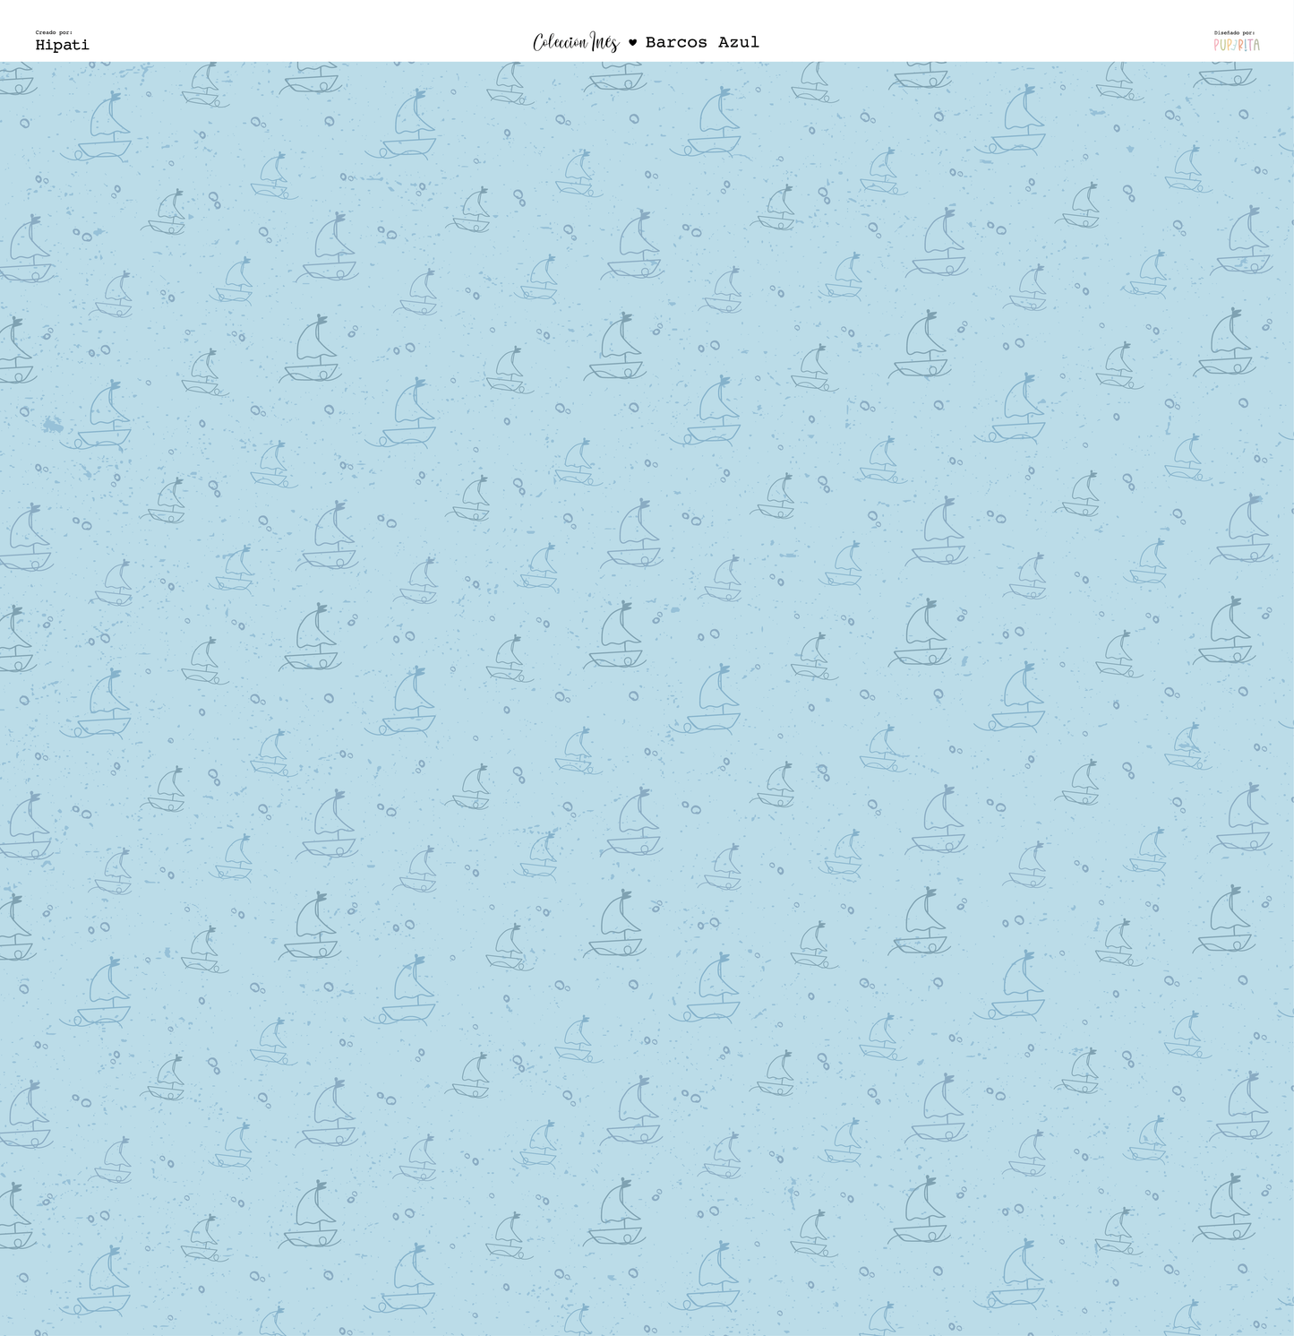Open the Hipati creator name
This screenshot has height=1336, width=1294.
[x=62, y=45]
